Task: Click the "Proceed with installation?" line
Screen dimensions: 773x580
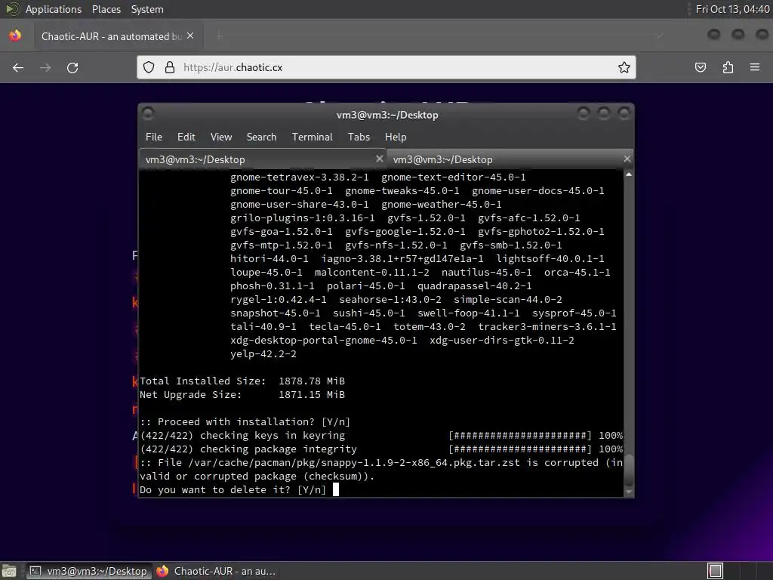Action: pyautogui.click(x=245, y=421)
